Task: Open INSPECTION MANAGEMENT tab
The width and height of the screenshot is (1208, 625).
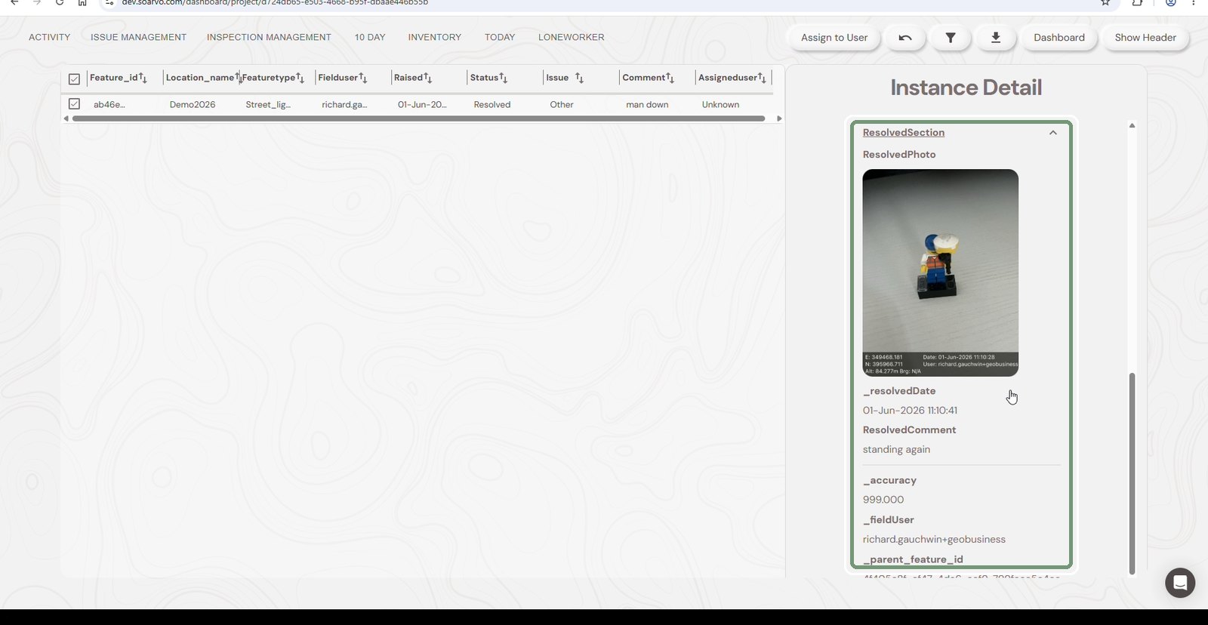Action: (x=269, y=37)
